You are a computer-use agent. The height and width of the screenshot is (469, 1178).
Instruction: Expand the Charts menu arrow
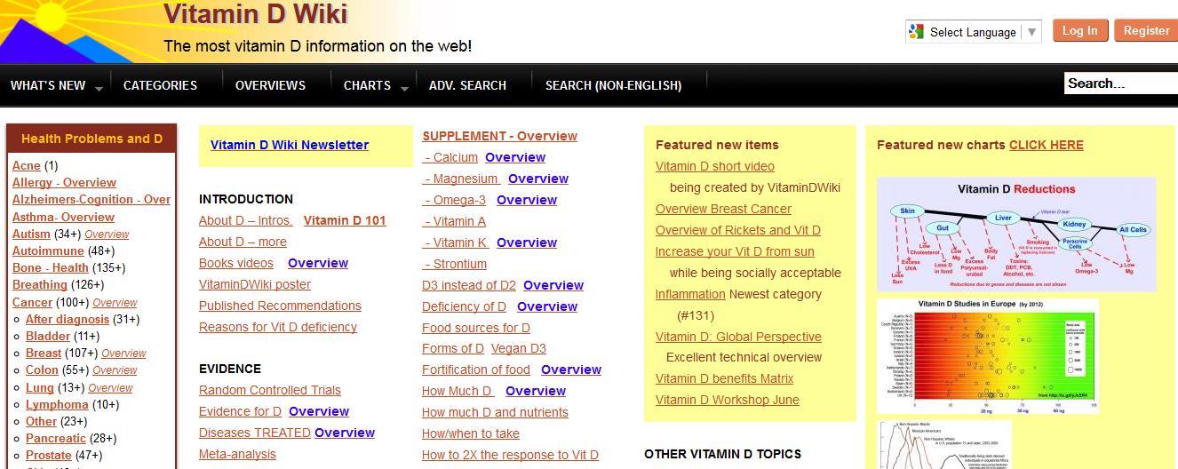click(x=404, y=88)
